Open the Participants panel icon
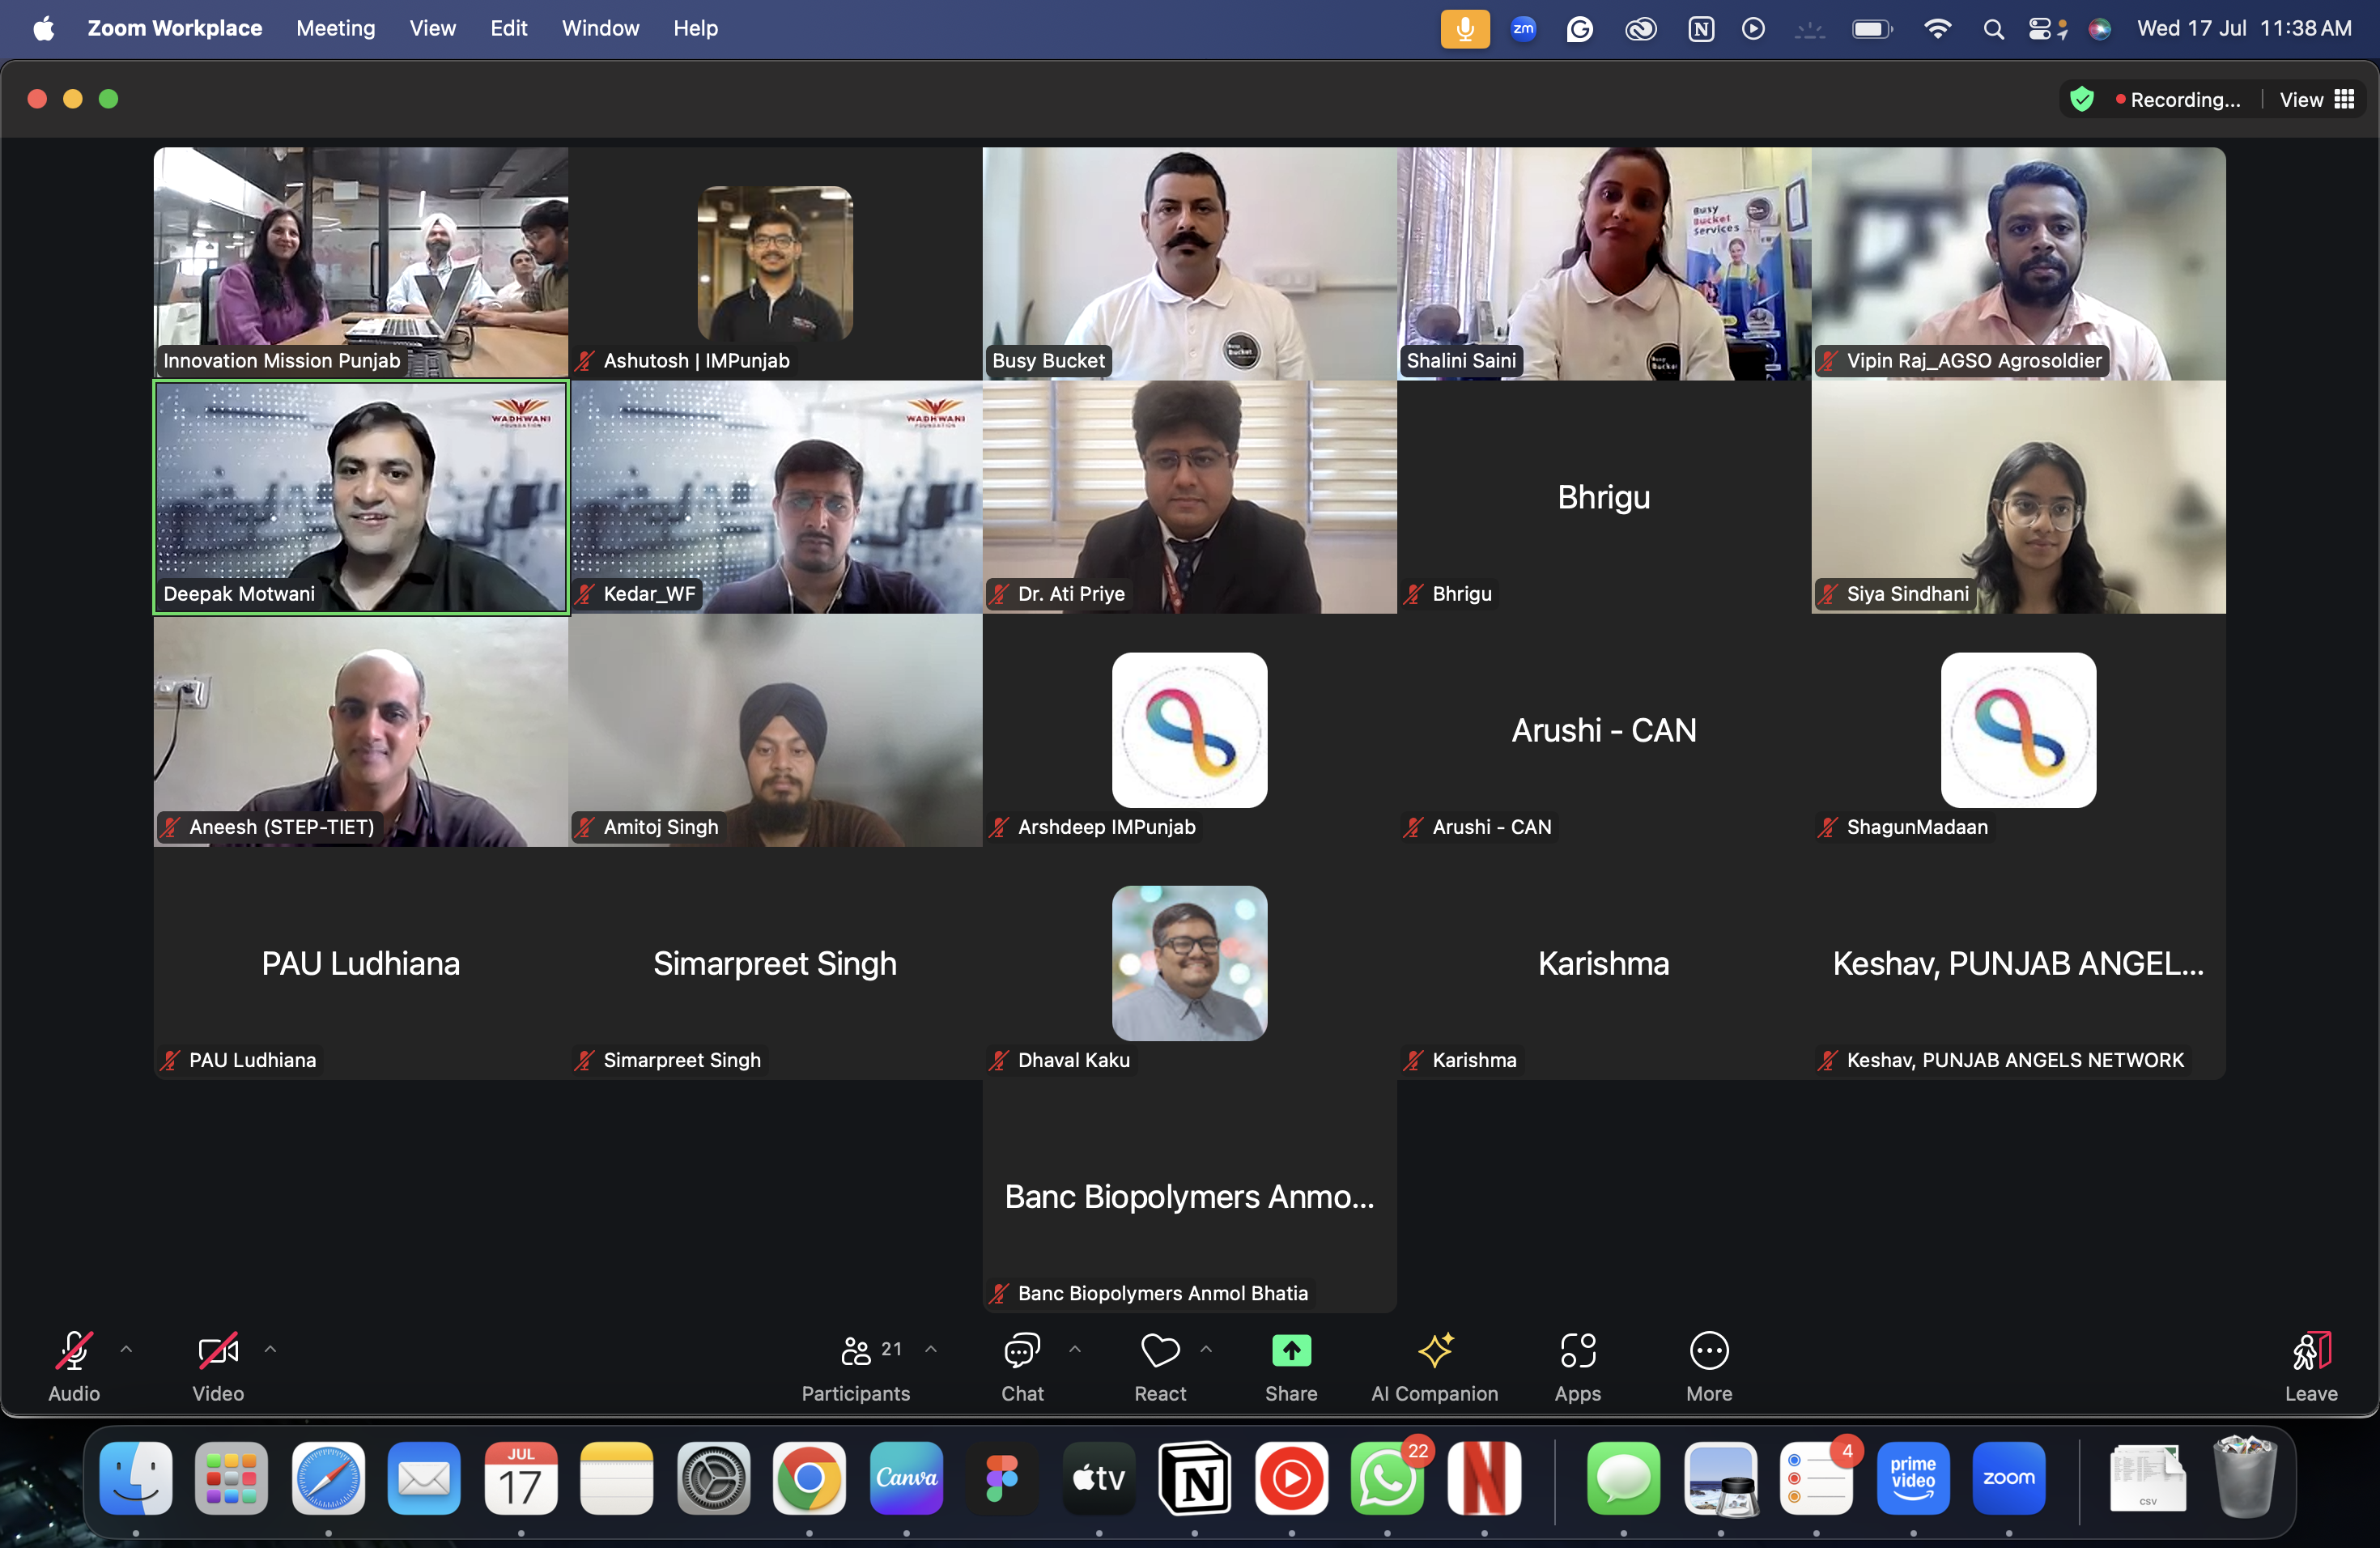The width and height of the screenshot is (2380, 1548). click(x=856, y=1351)
